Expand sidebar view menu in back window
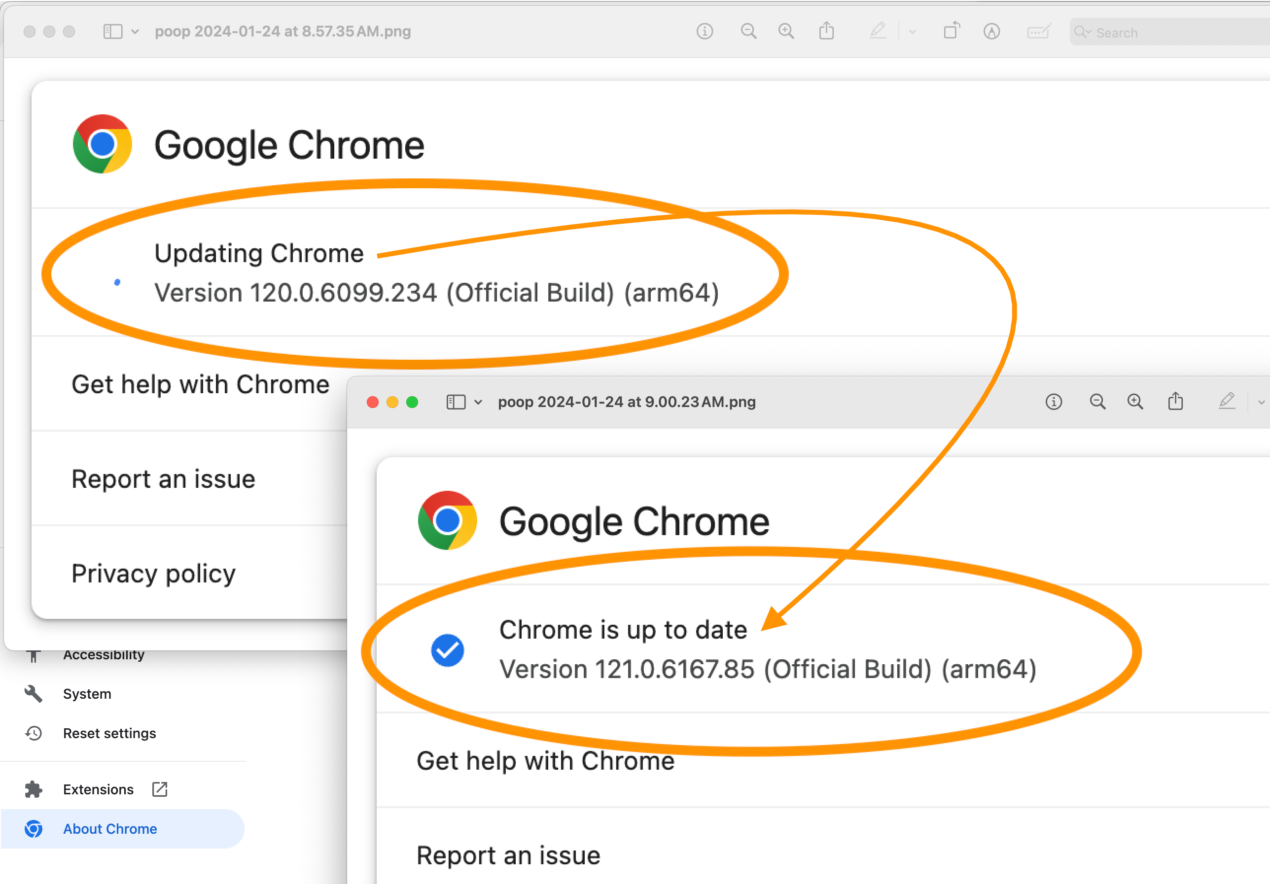The width and height of the screenshot is (1270, 884). pyautogui.click(x=135, y=32)
